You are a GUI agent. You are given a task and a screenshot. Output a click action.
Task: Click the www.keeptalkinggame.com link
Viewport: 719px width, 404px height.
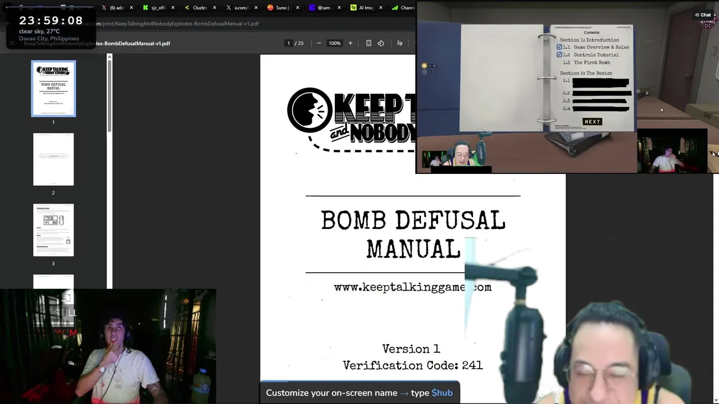[412, 287]
